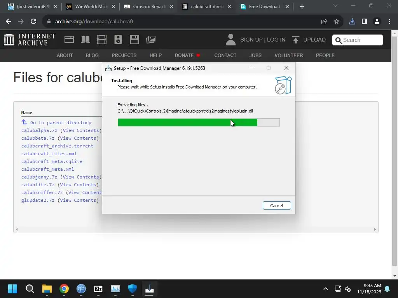Viewport: 398px width, 298px height.
Task: Click the search magnifier in Archive search box
Action: click(x=339, y=40)
